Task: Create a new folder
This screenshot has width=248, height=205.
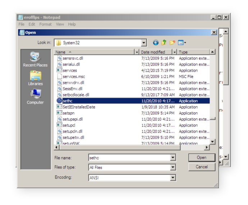Action: (x=172, y=43)
